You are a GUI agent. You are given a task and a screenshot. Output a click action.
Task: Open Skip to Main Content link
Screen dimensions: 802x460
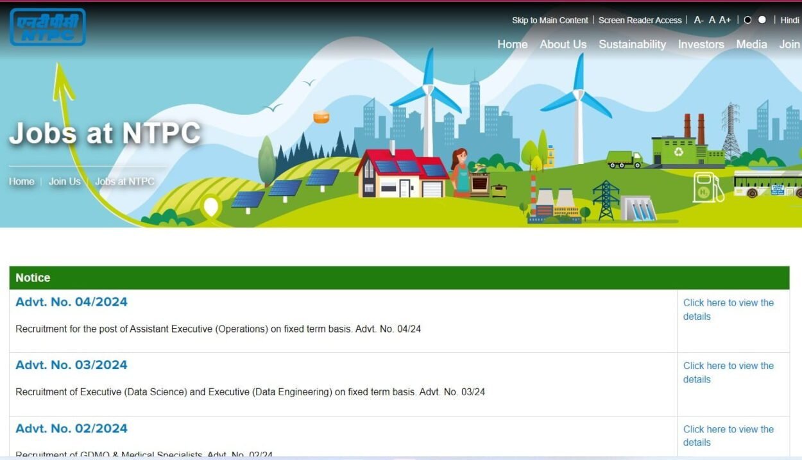pos(550,21)
